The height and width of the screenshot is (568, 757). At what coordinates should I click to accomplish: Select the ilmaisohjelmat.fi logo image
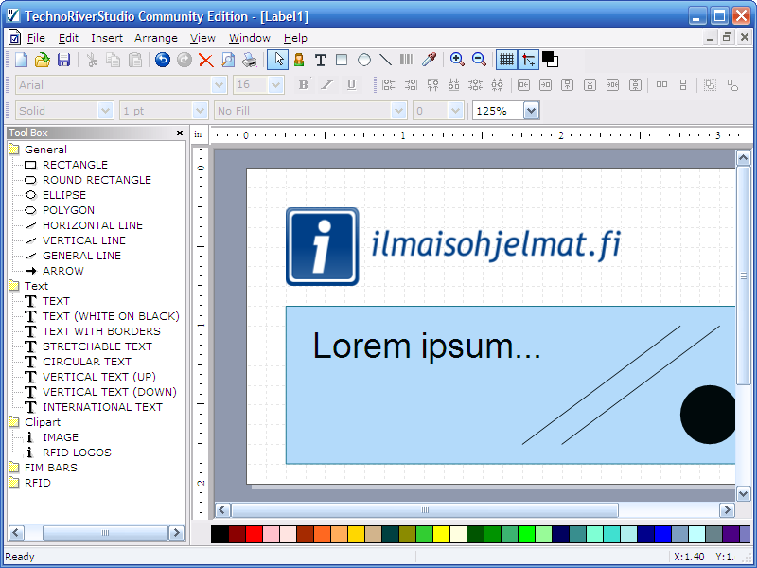pyautogui.click(x=453, y=246)
